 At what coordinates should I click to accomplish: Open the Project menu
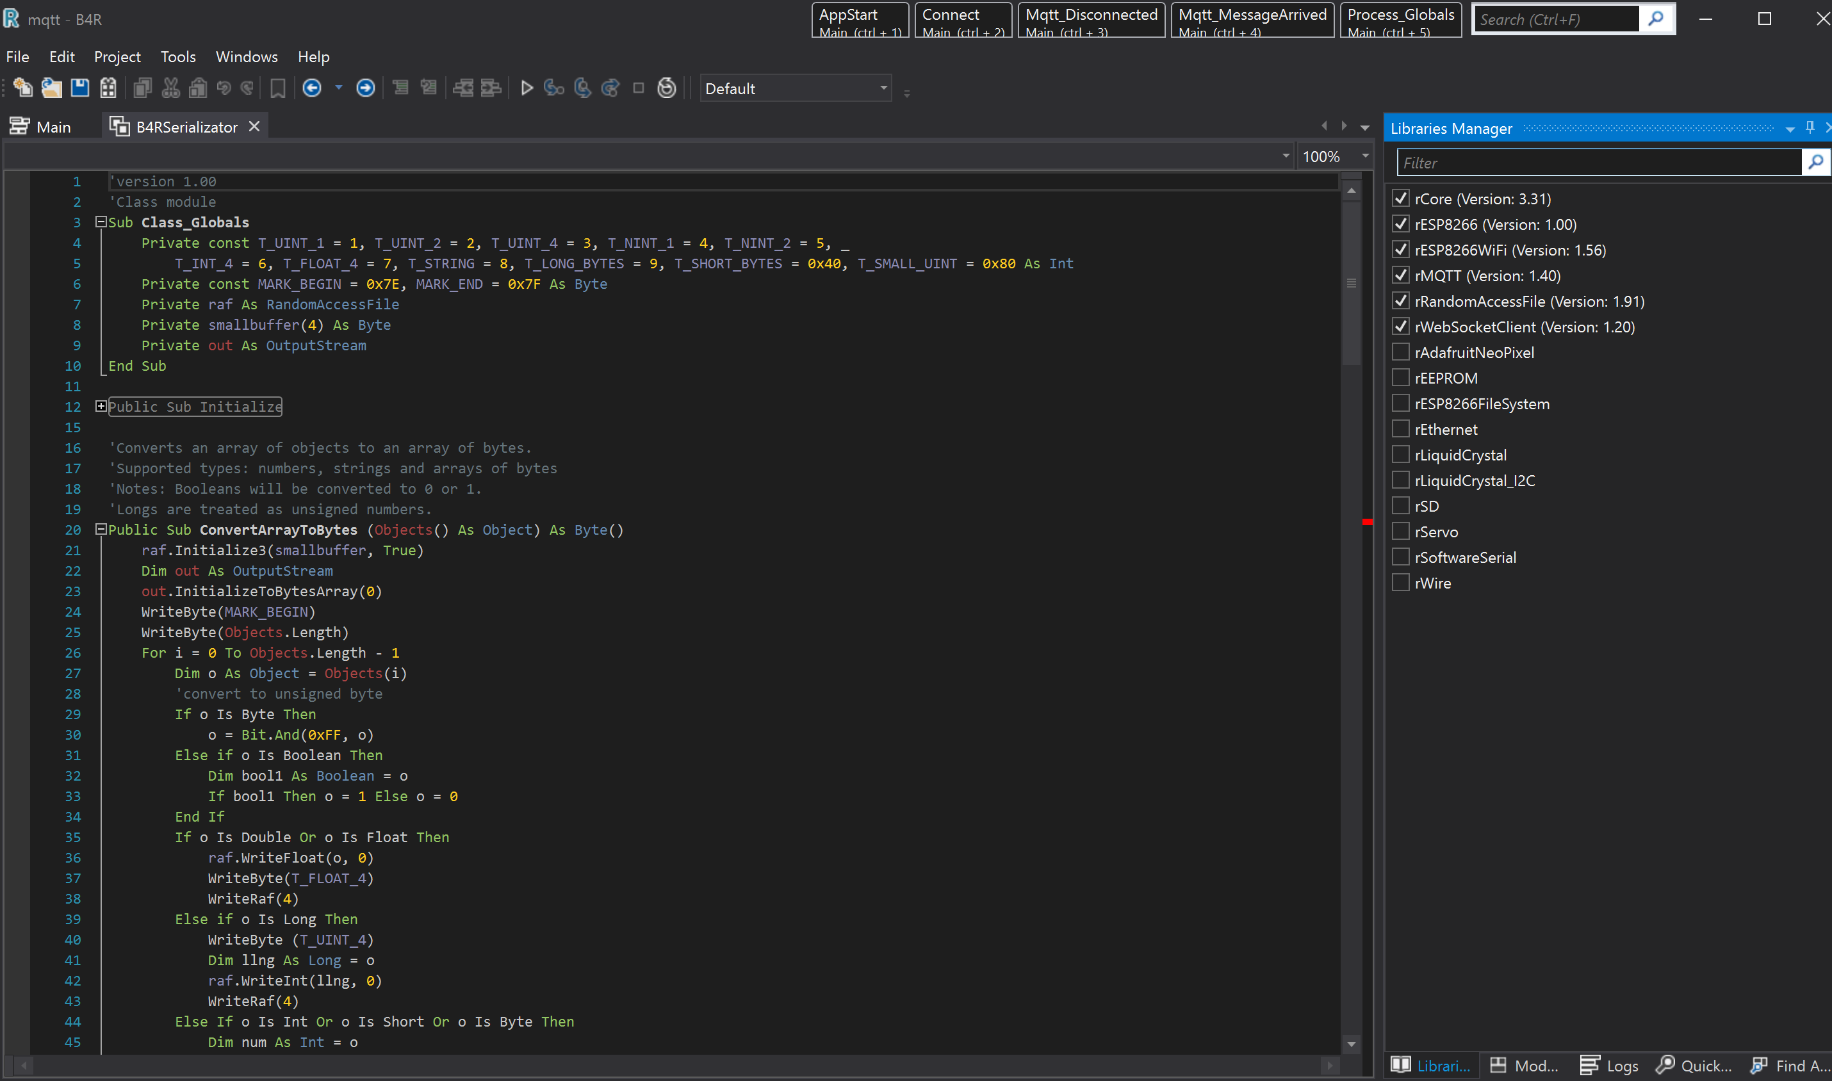pyautogui.click(x=117, y=57)
